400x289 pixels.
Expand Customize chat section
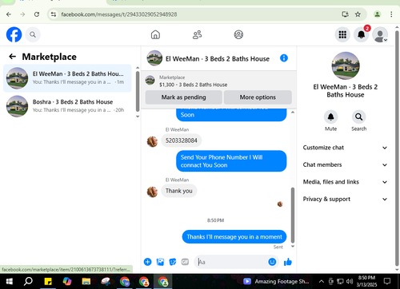tap(345, 148)
